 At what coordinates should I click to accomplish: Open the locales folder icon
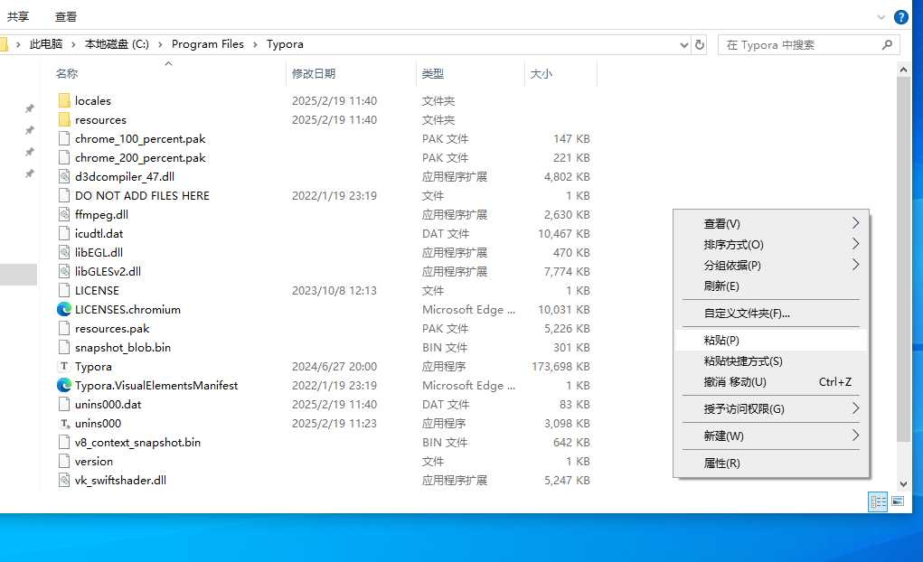(64, 100)
